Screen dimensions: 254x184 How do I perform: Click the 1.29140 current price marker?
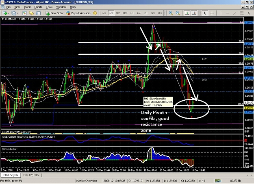249,102
